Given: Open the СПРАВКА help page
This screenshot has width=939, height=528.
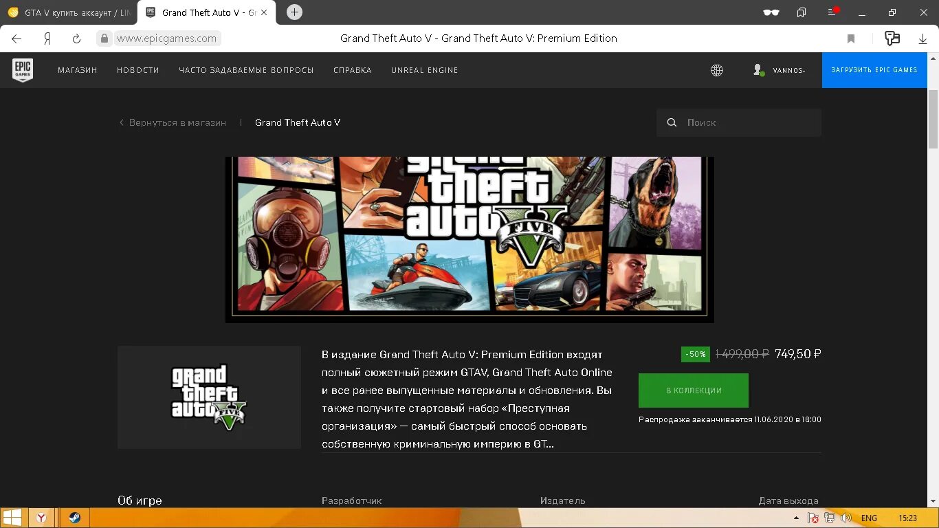Looking at the screenshot, I should (x=353, y=70).
